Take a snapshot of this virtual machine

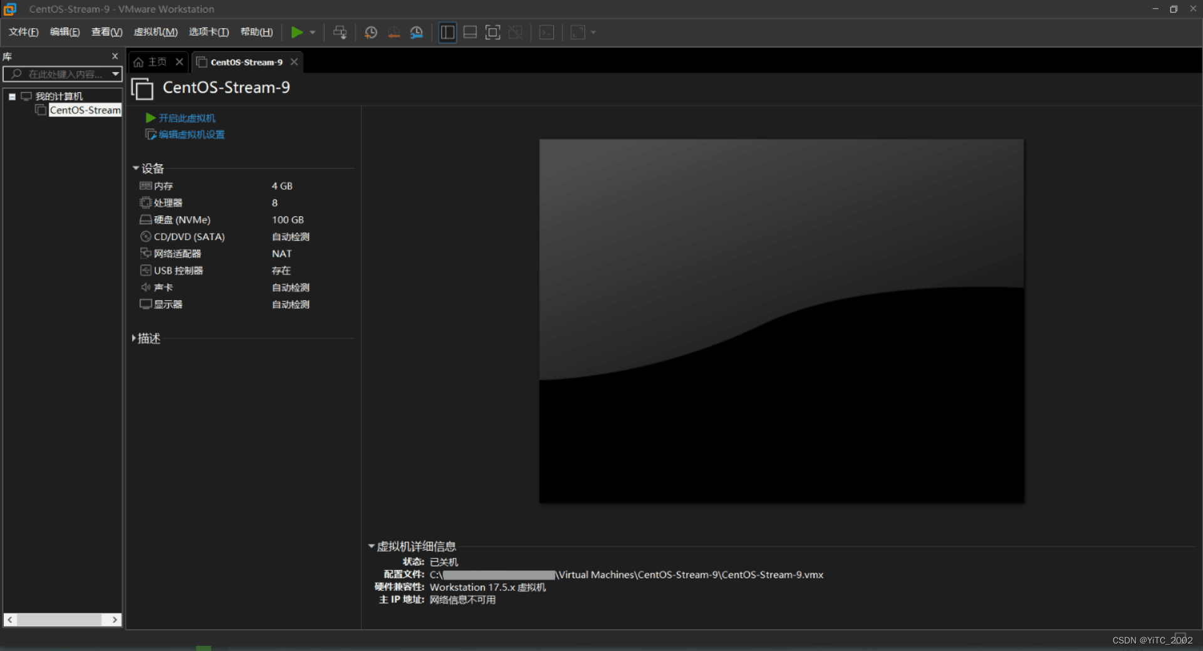coord(371,32)
